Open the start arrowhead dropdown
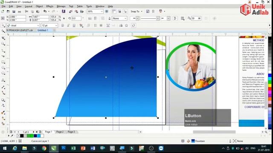 click(x=137, y=18)
